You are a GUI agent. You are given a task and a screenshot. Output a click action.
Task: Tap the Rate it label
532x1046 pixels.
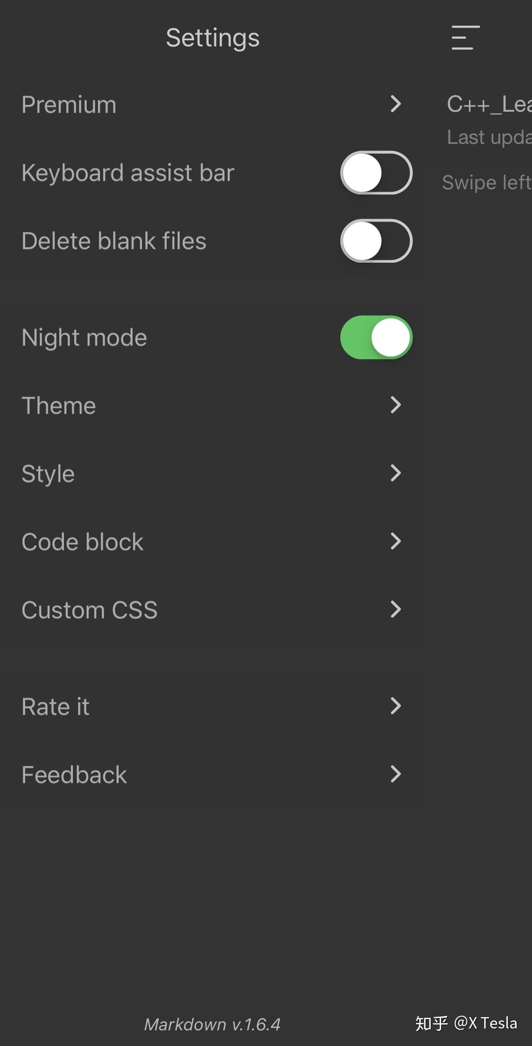pos(56,707)
